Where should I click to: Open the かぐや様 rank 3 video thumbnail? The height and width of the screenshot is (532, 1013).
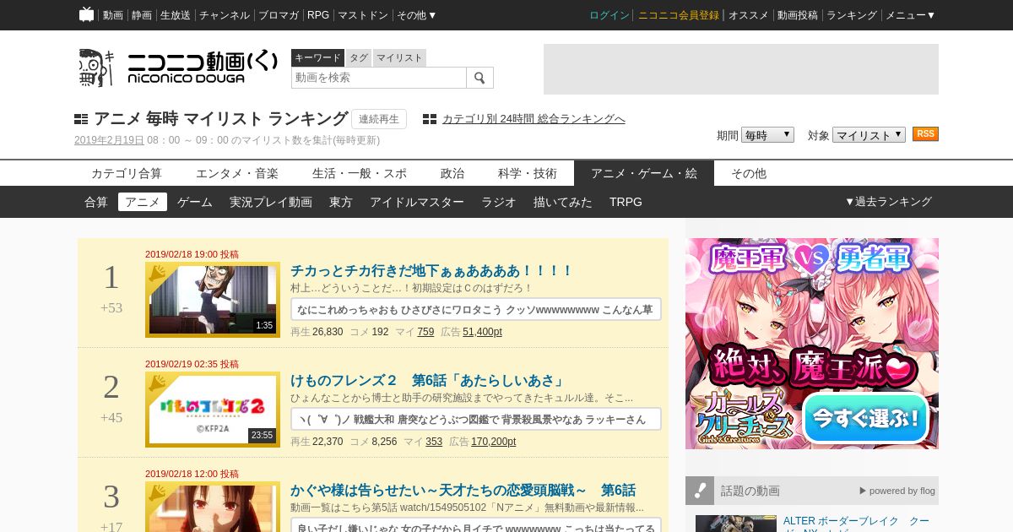tap(213, 507)
